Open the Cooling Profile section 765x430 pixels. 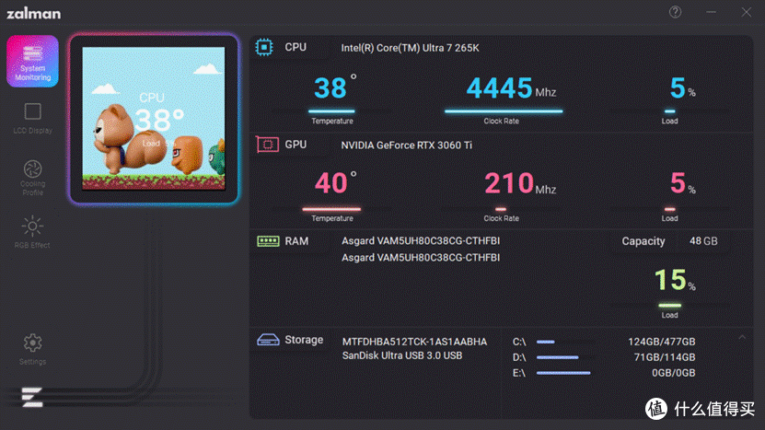(33, 178)
